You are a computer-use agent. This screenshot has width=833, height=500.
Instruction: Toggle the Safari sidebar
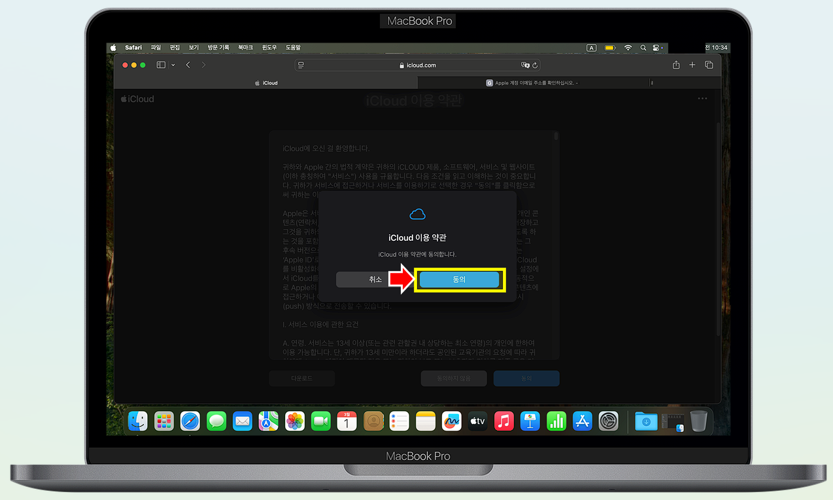pyautogui.click(x=161, y=65)
